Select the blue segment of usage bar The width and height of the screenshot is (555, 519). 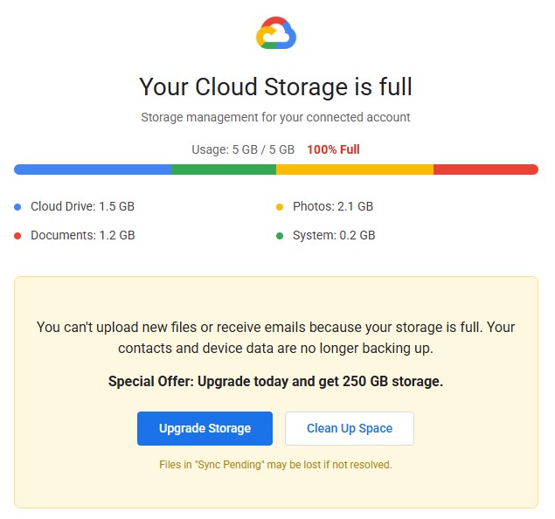(x=93, y=170)
